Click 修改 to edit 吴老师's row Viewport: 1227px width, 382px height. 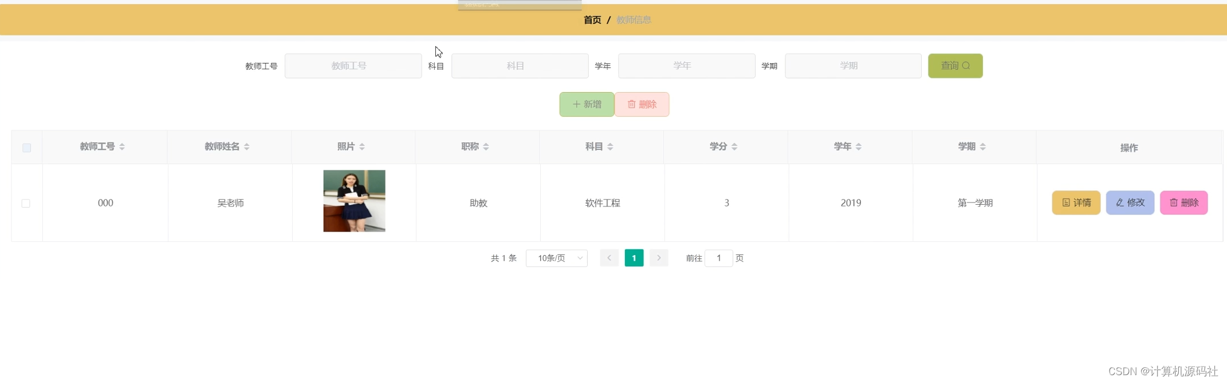pyautogui.click(x=1130, y=202)
